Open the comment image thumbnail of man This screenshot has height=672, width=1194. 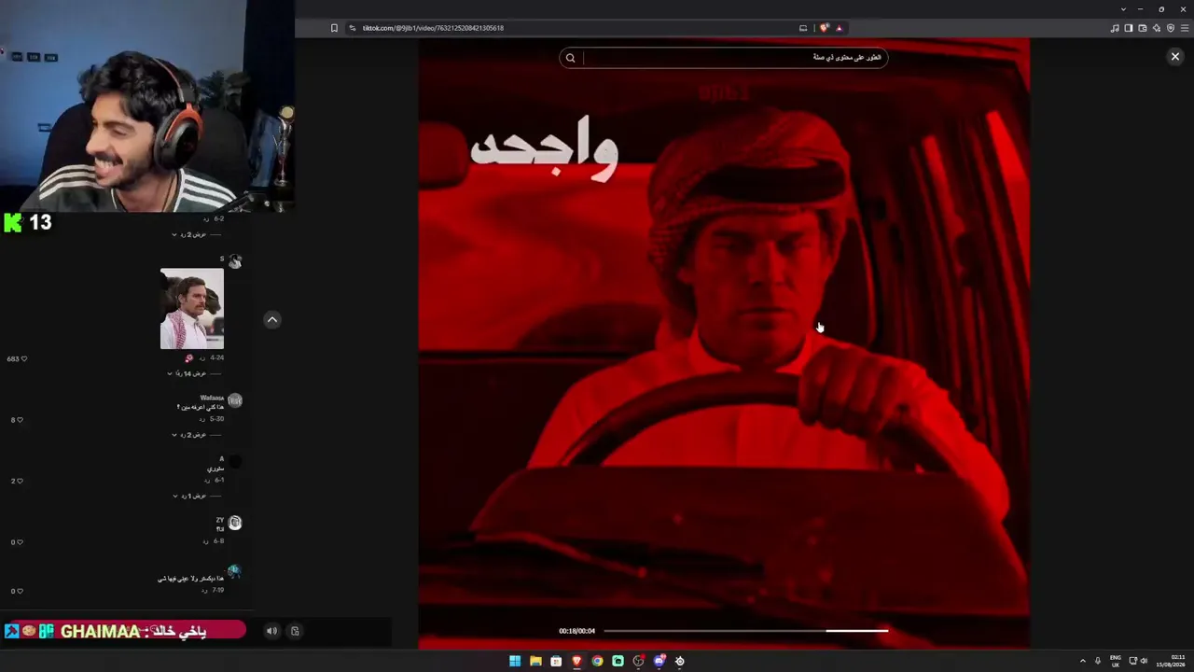click(x=192, y=309)
